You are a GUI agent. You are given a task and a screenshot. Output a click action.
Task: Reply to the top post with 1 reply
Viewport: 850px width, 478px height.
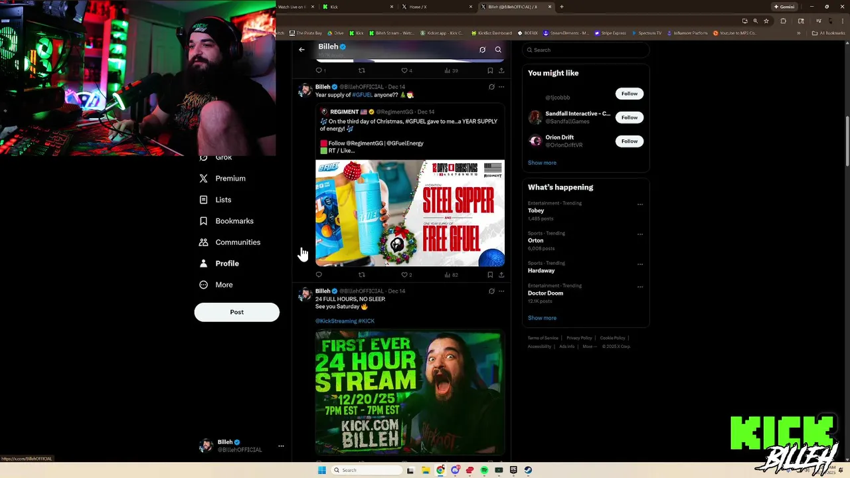click(x=320, y=70)
